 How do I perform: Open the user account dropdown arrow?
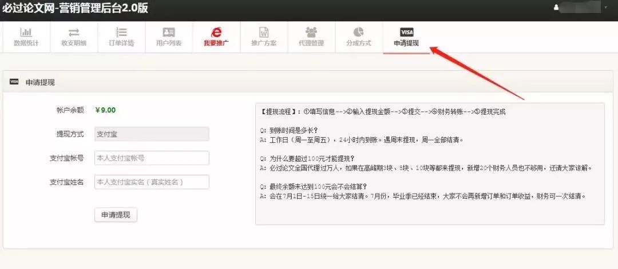tap(605, 7)
